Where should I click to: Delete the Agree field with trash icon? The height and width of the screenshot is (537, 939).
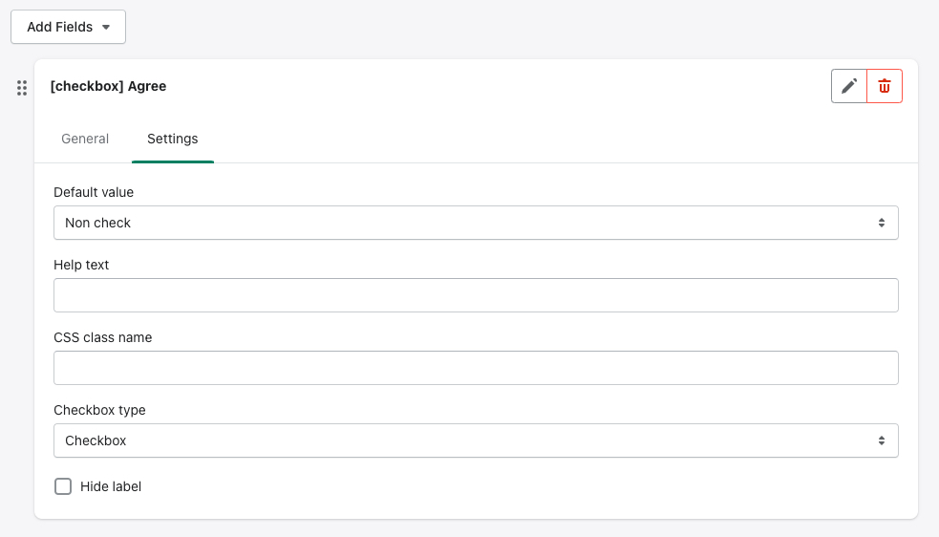pyautogui.click(x=885, y=86)
